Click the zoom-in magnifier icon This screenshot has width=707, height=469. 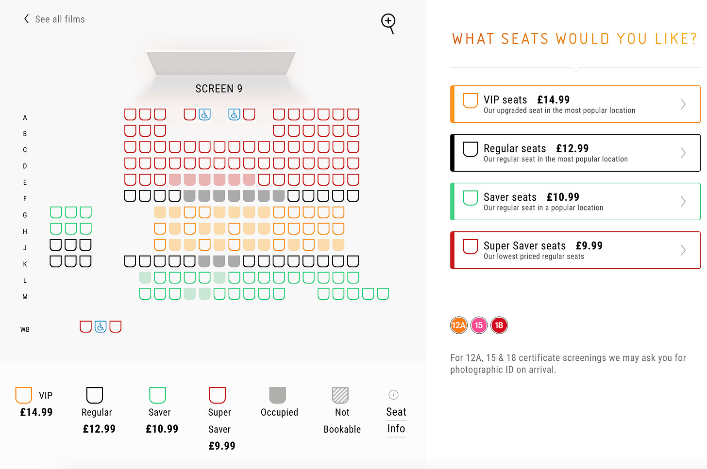coord(388,23)
